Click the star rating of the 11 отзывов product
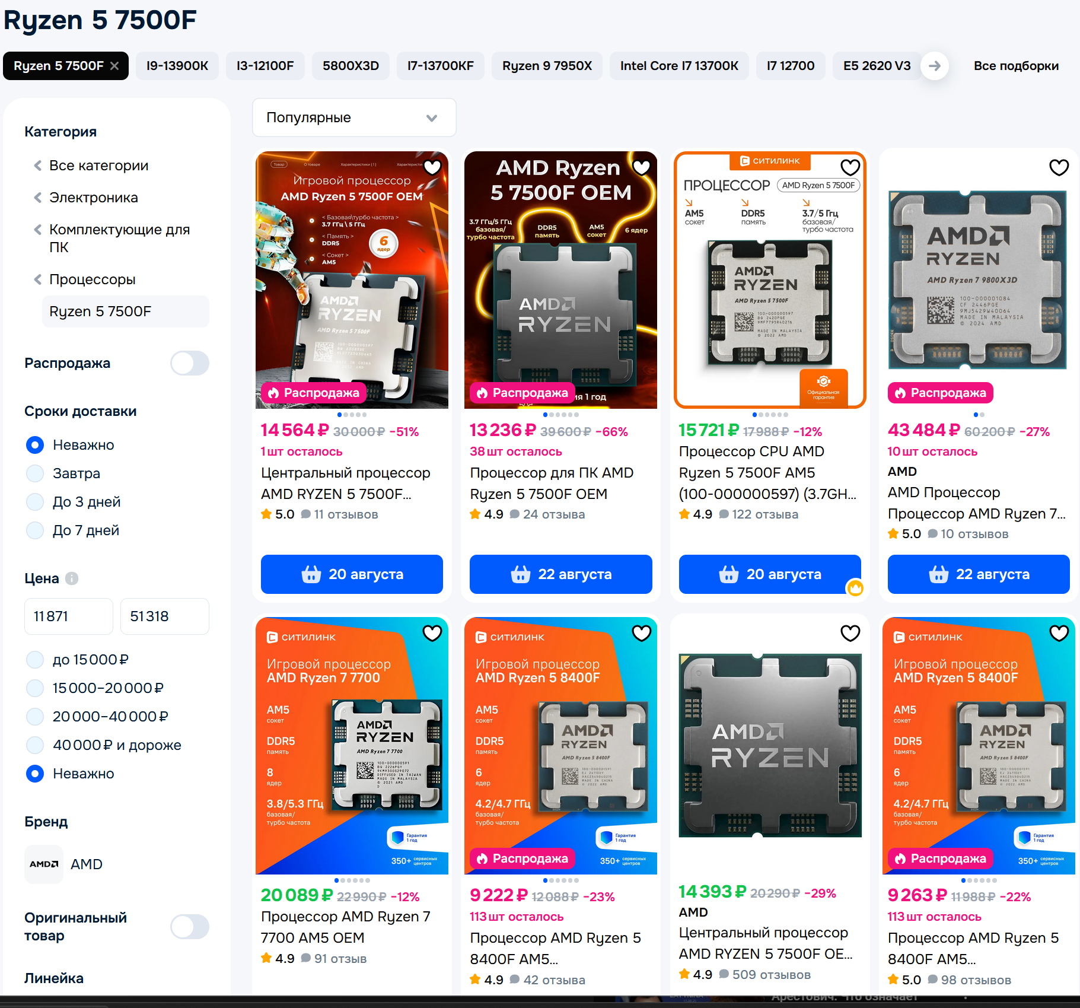 [278, 514]
